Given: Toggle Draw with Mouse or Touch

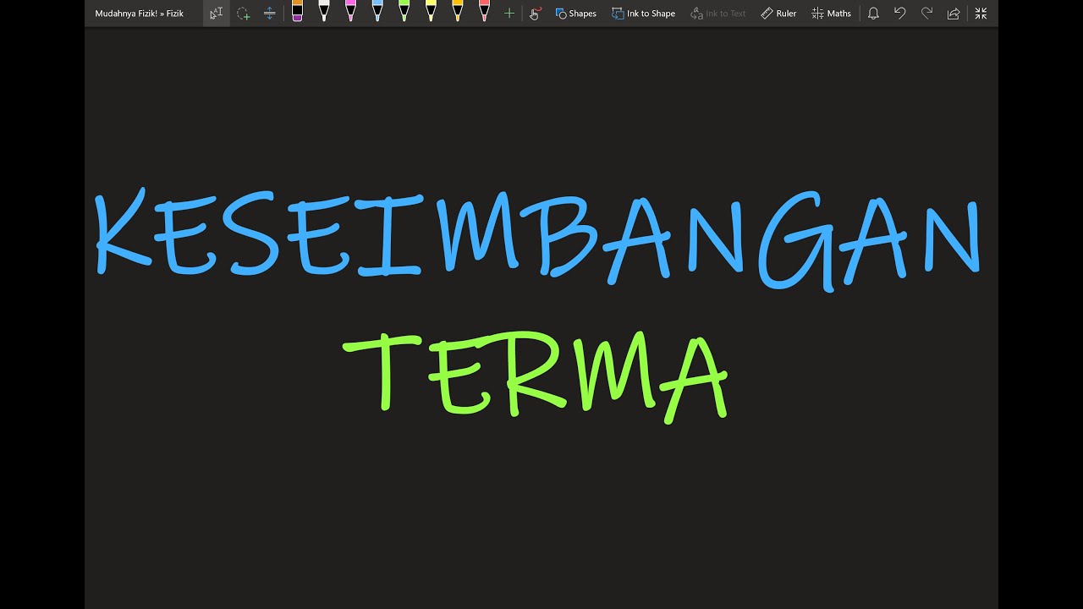Looking at the screenshot, I should tap(535, 14).
